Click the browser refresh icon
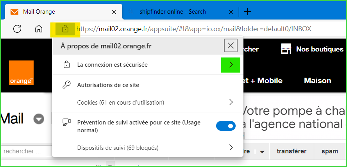The height and width of the screenshot is (167, 347). pyautogui.click(x=17, y=29)
